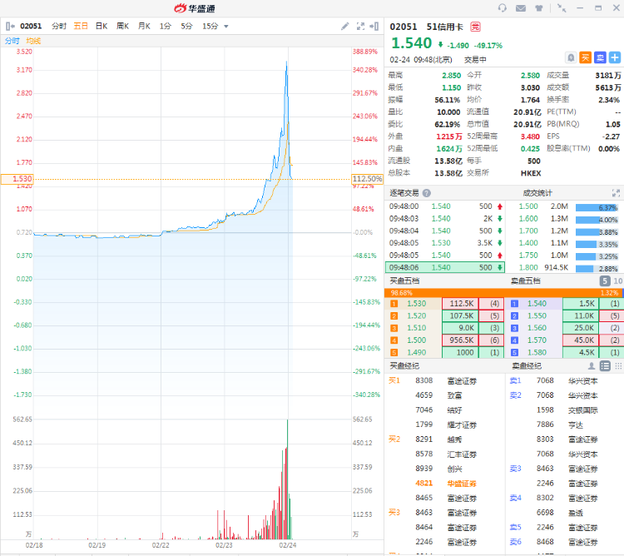Select the drawing pencil tool
The height and width of the screenshot is (556, 624).
coord(345,27)
